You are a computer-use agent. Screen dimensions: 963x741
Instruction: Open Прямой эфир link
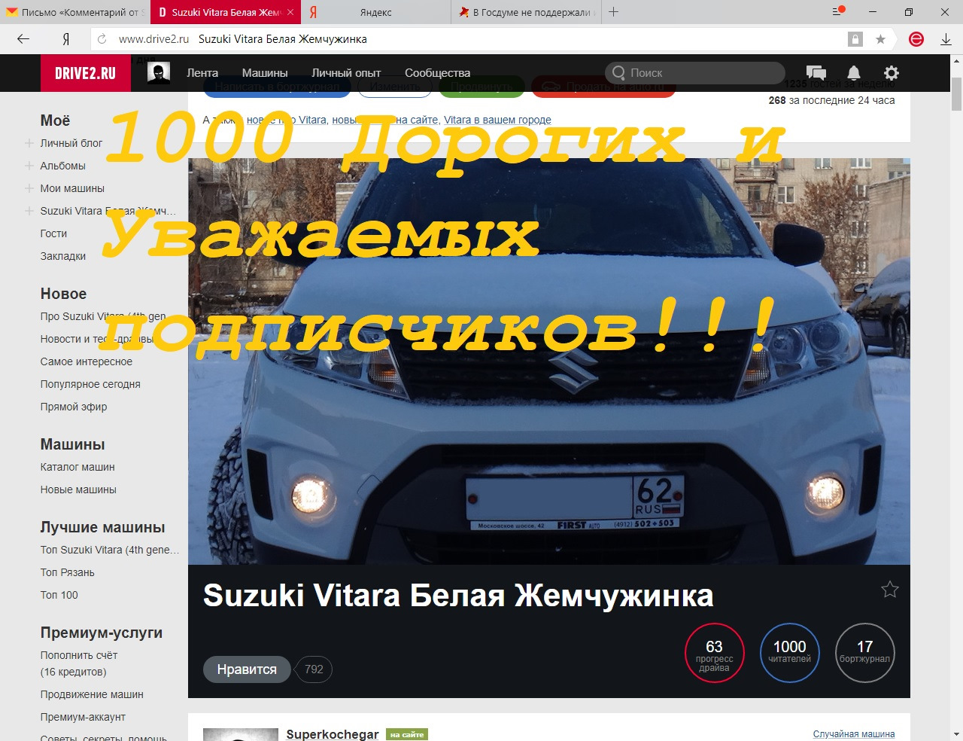[74, 407]
